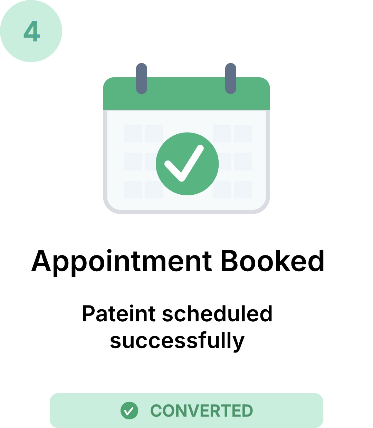This screenshot has width=373, height=428.
Task: Click the CONVERTED status label
Action: [201, 411]
